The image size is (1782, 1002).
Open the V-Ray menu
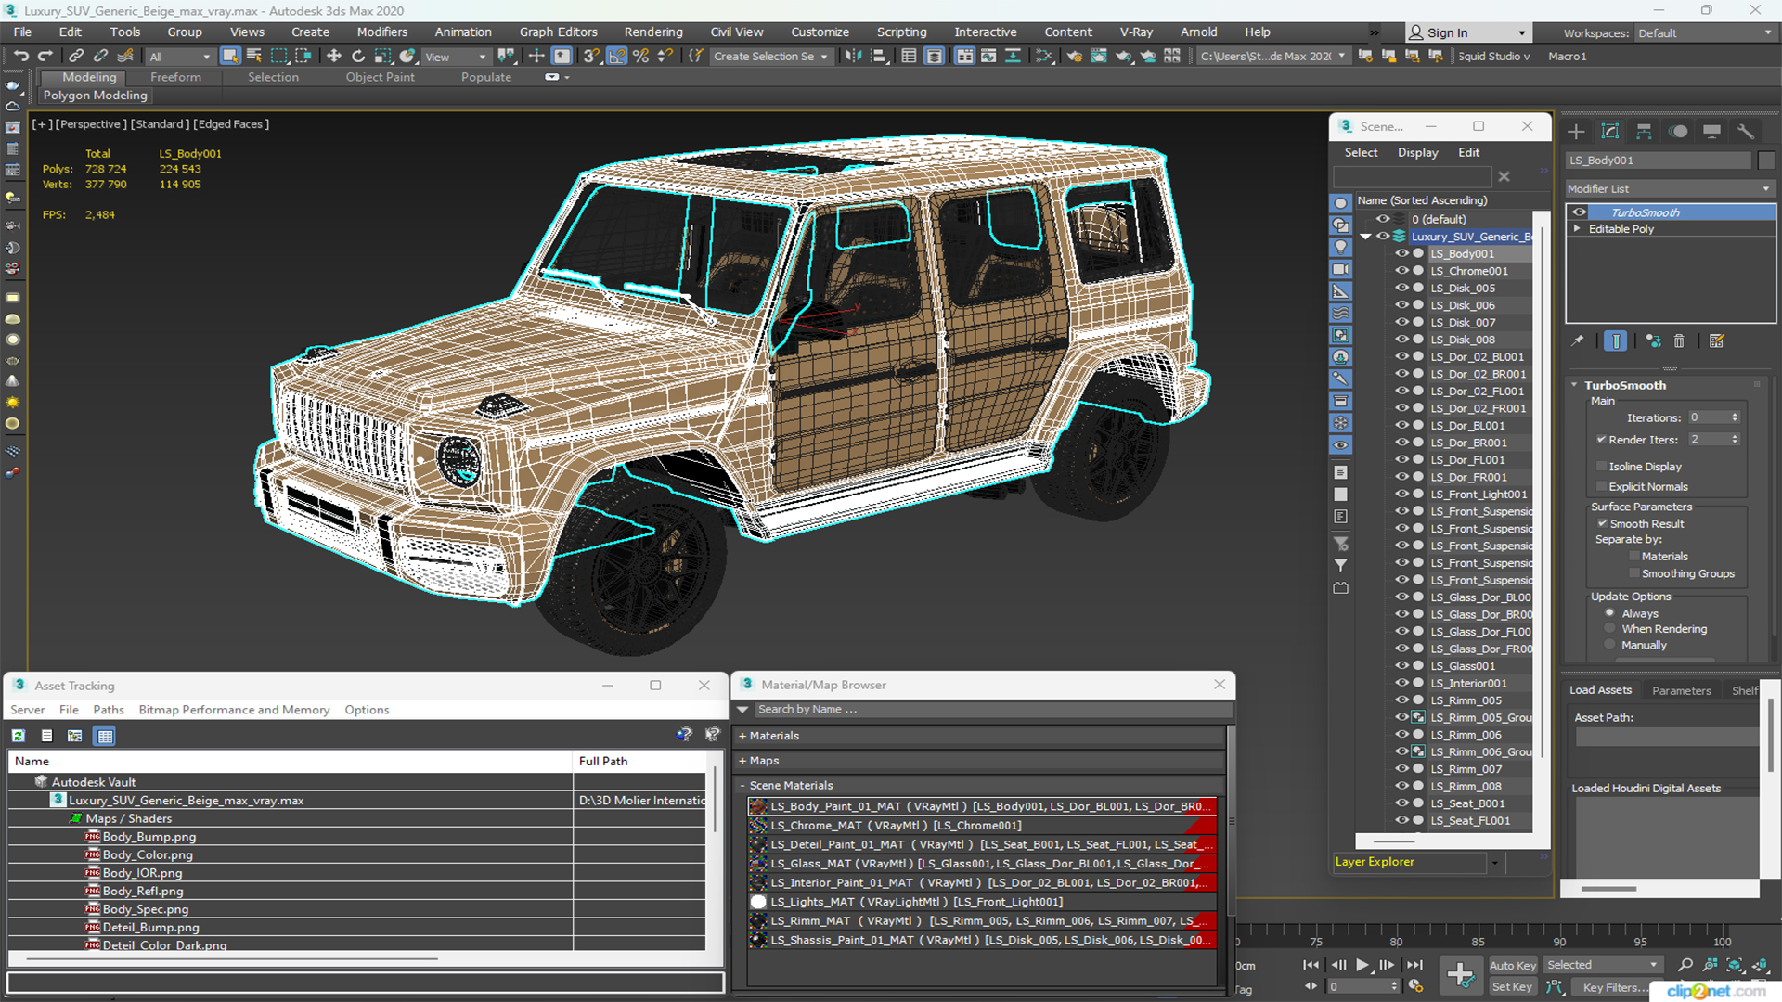1136,32
